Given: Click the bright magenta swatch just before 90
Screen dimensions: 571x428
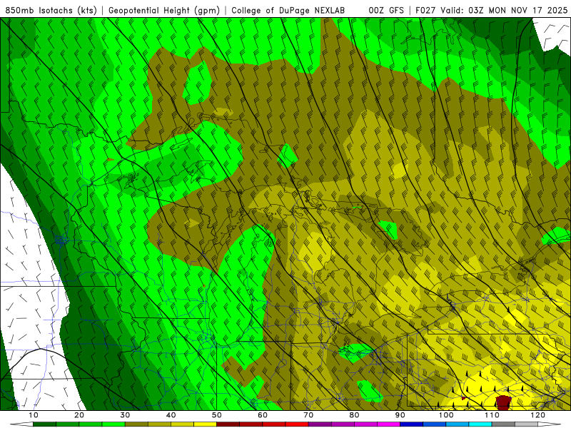Looking at the screenshot, I should coord(388,424).
